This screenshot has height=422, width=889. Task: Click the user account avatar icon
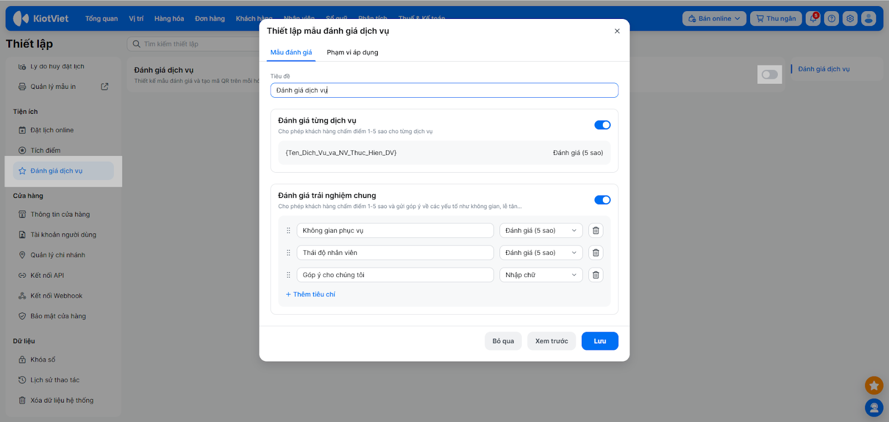(868, 18)
